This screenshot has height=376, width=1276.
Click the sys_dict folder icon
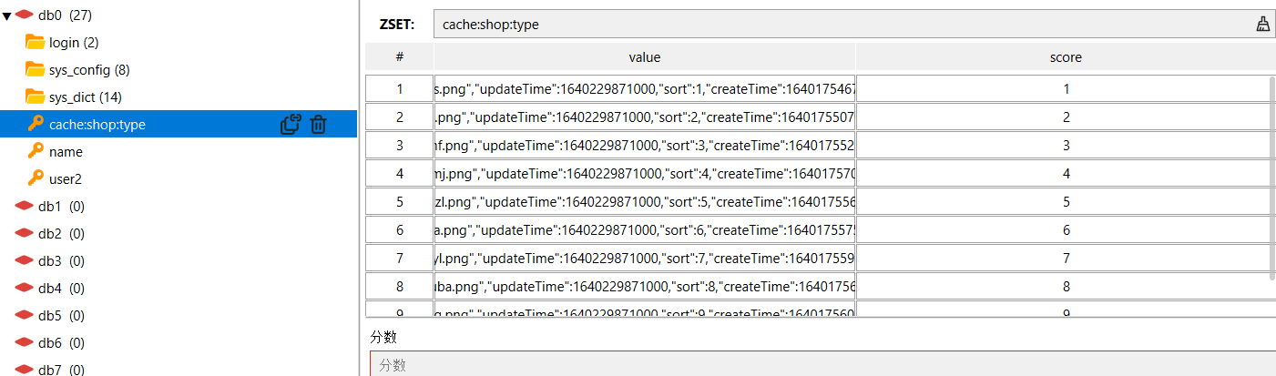tap(35, 97)
